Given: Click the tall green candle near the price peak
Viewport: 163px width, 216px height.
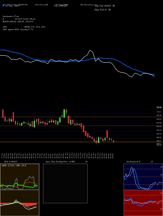Looking at the screenshot, I should (x=64, y=113).
